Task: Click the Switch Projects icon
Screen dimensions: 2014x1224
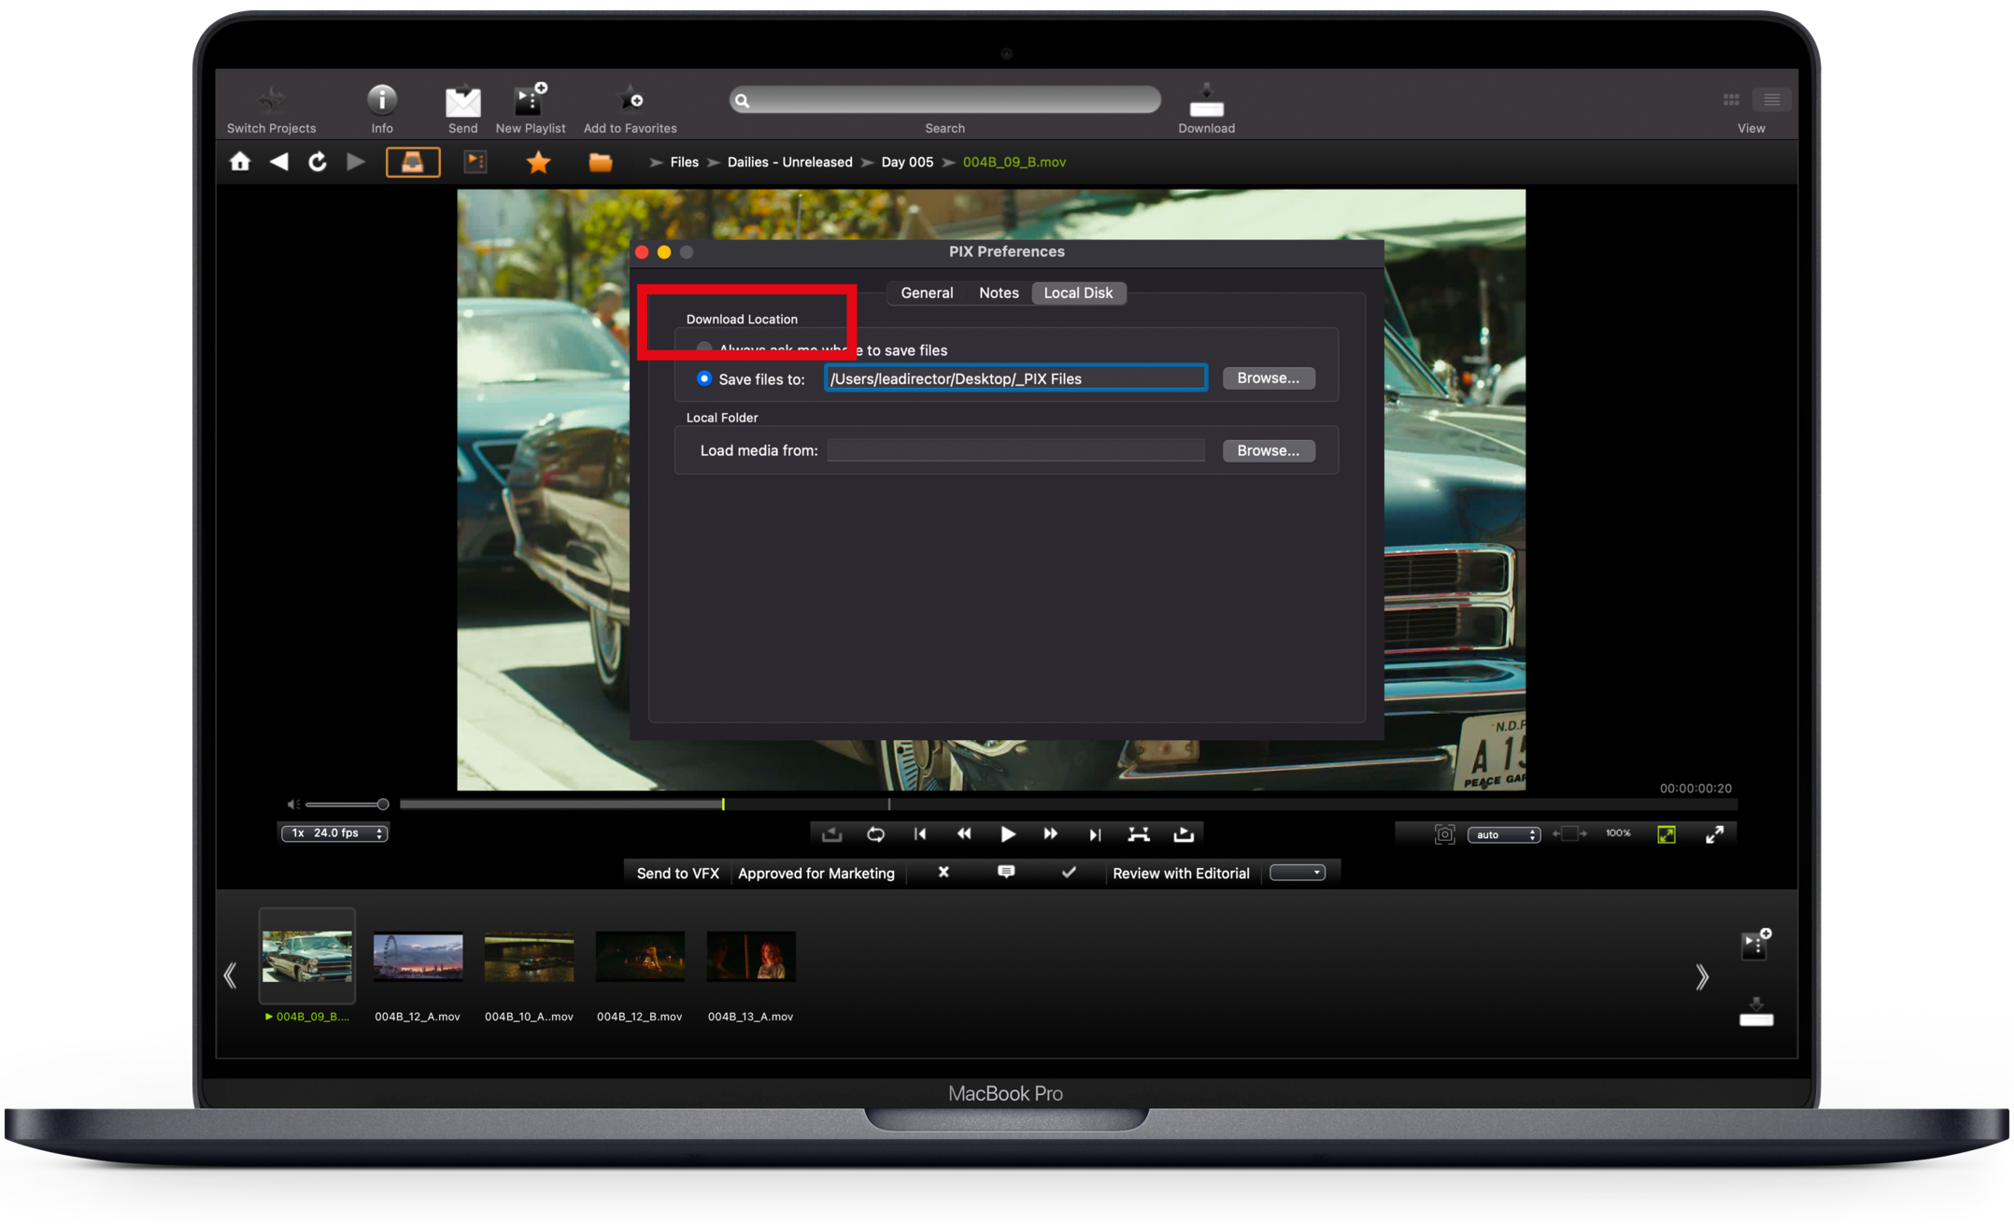Action: tap(272, 99)
